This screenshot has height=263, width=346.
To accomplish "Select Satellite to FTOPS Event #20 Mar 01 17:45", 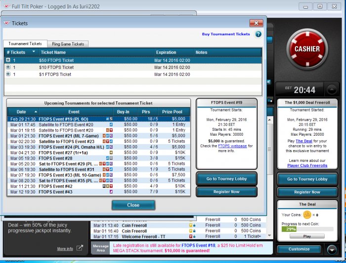I will click(x=99, y=125).
